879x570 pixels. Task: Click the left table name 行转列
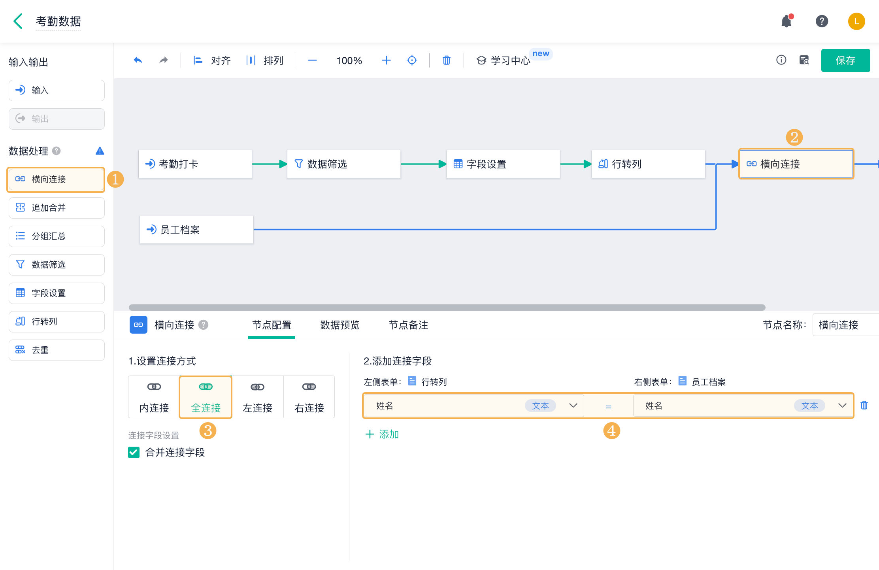coord(434,382)
